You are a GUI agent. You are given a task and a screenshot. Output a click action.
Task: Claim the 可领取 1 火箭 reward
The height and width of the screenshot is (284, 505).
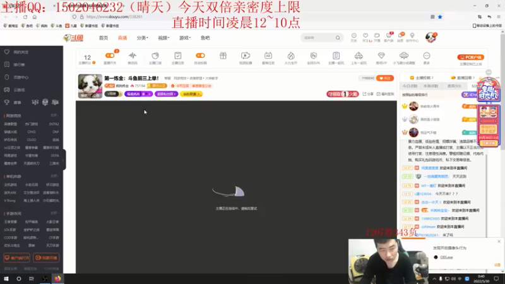point(342,94)
